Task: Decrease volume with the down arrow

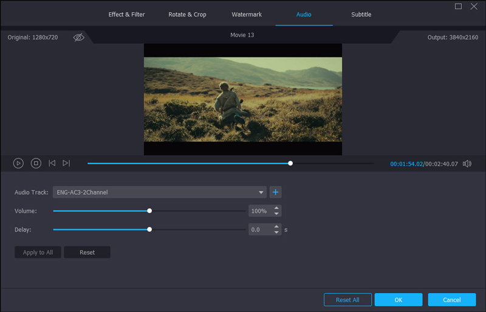Action: 277,214
